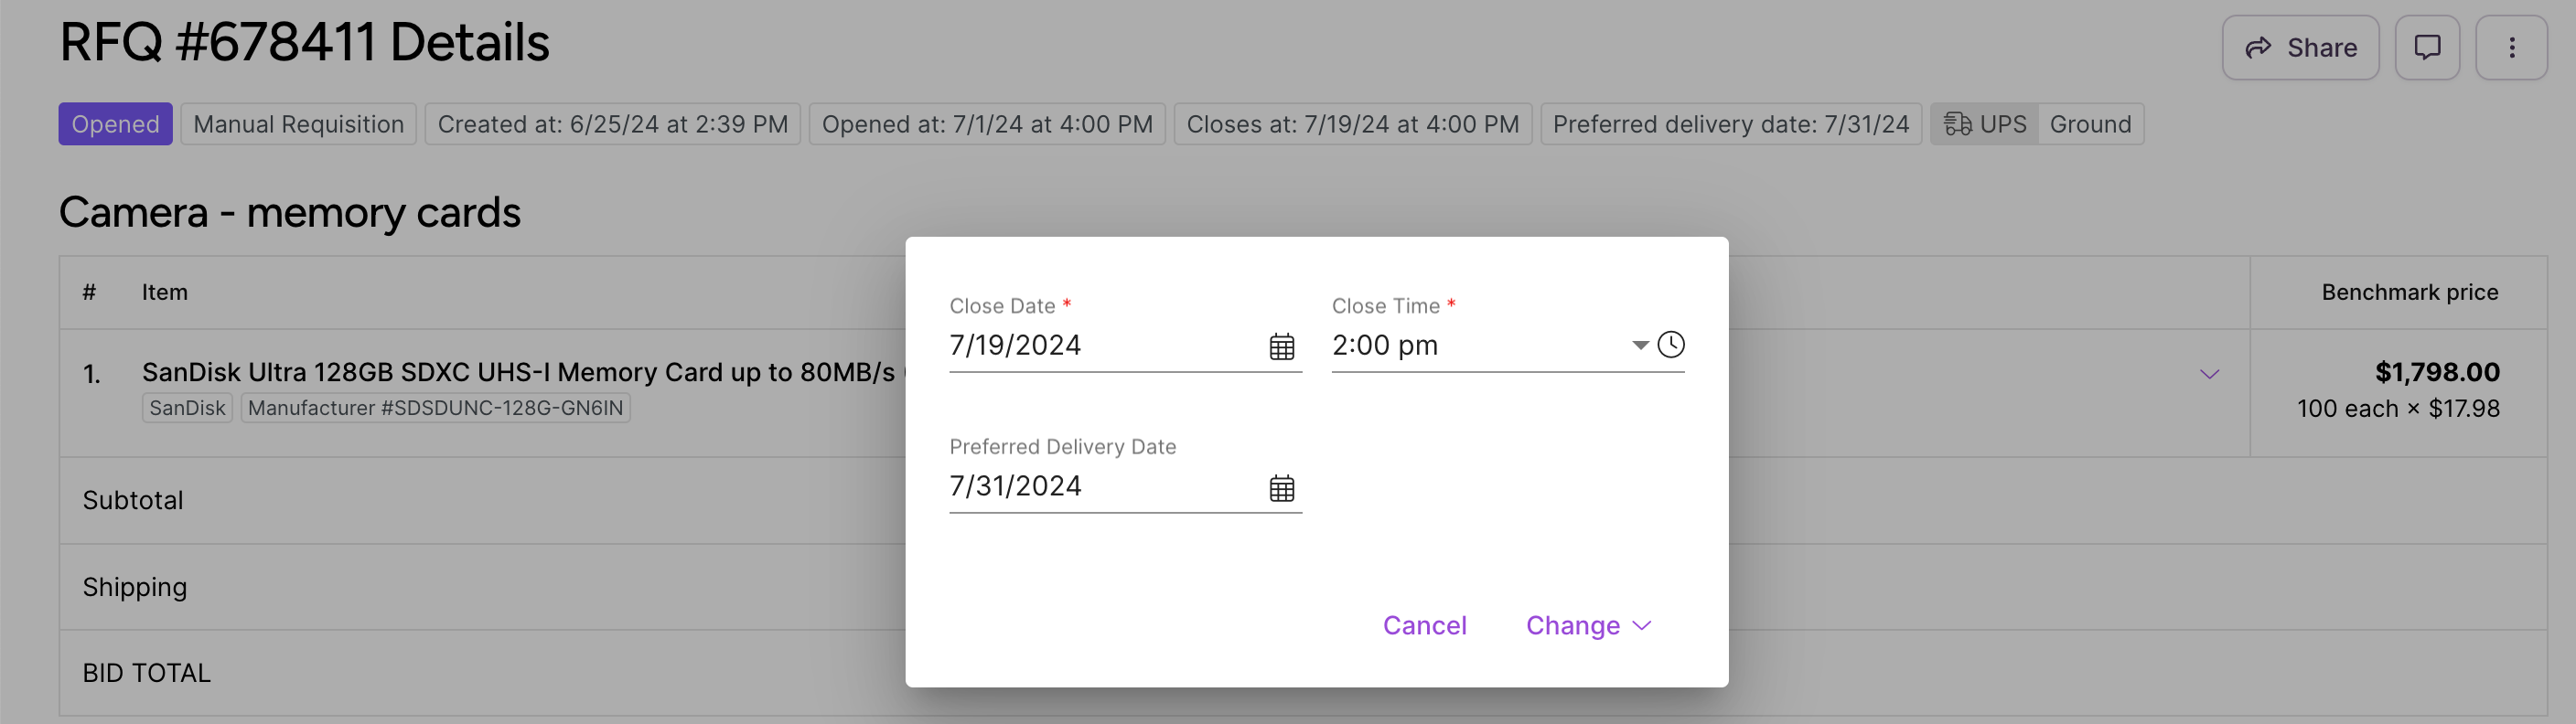Open the Close Date calendar picker

click(1281, 346)
